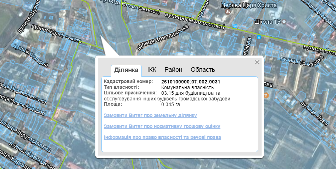Click the Школа 15 map label
Viewport: 336px width, 169px height.
pyautogui.click(x=268, y=22)
